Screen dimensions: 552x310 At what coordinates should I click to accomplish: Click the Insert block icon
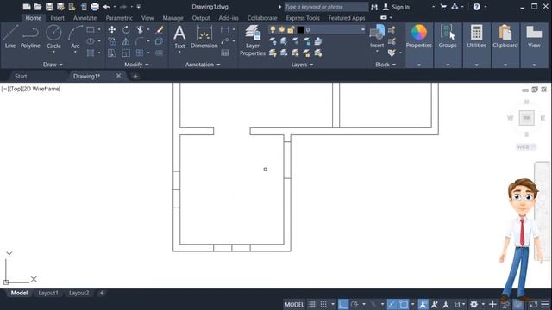click(x=377, y=36)
